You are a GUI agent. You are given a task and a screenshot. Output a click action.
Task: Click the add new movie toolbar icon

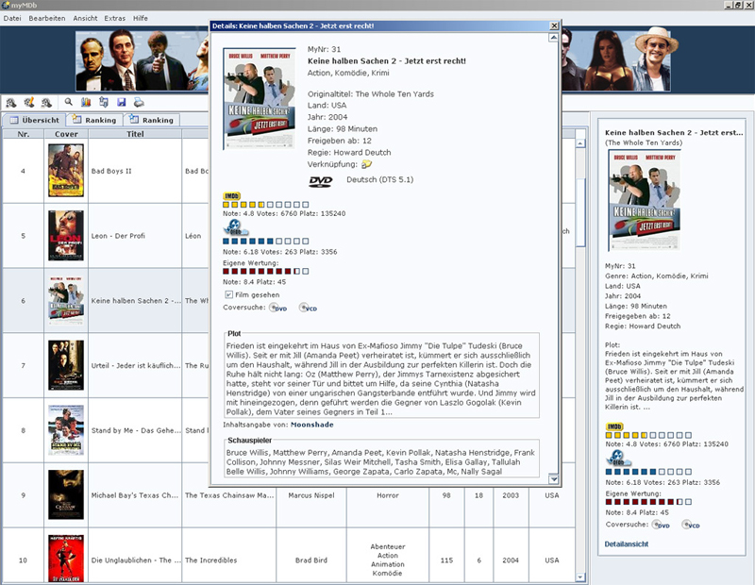[10, 103]
